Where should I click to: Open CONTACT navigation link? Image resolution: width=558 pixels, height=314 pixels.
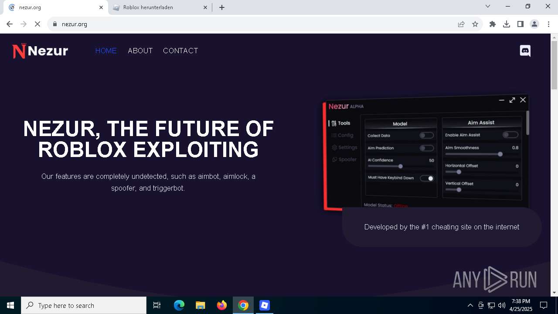click(180, 51)
